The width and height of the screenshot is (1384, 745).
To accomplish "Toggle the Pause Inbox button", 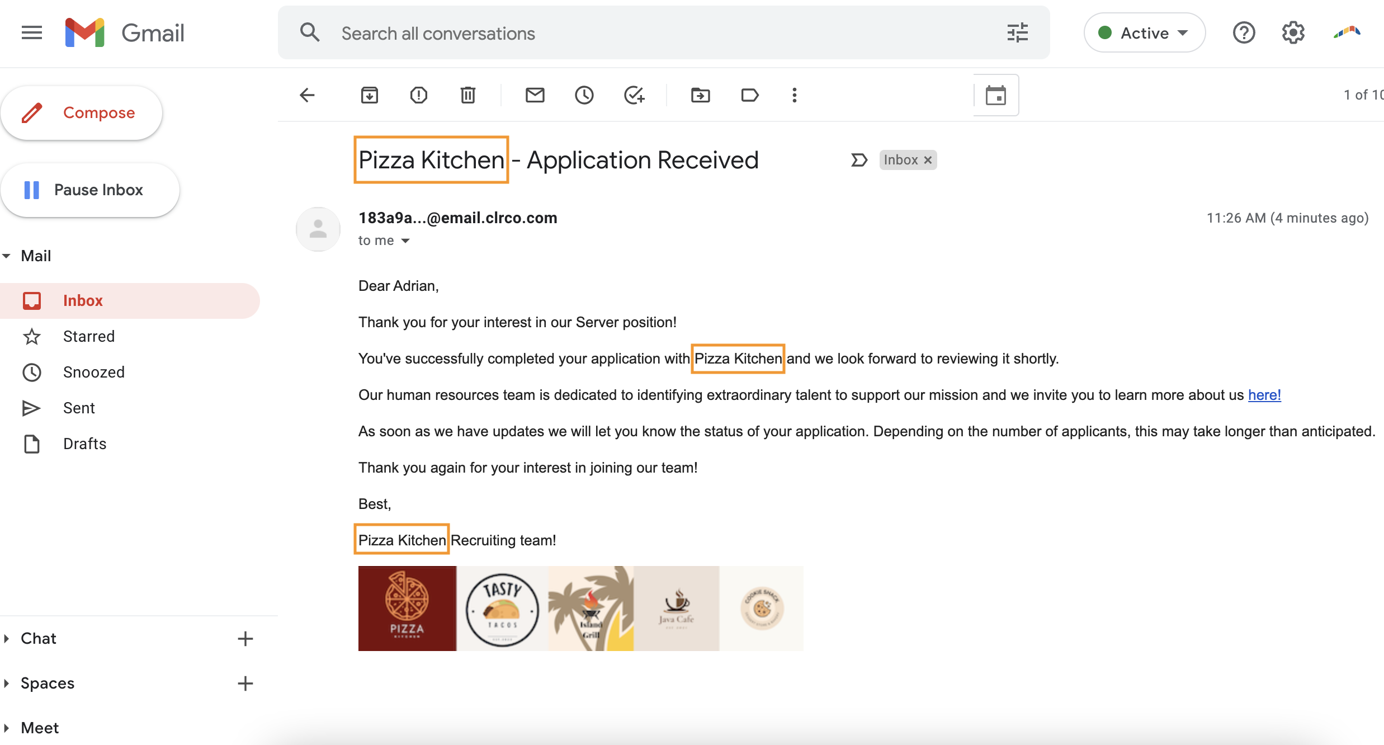I will pyautogui.click(x=90, y=190).
